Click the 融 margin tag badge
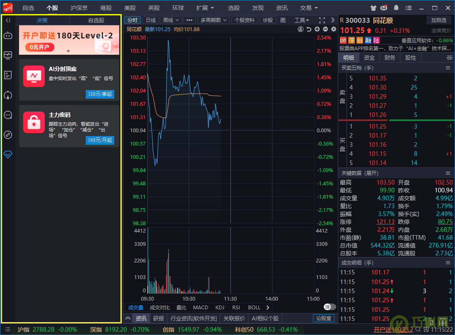This screenshot has width=455, height=335. click(x=368, y=40)
